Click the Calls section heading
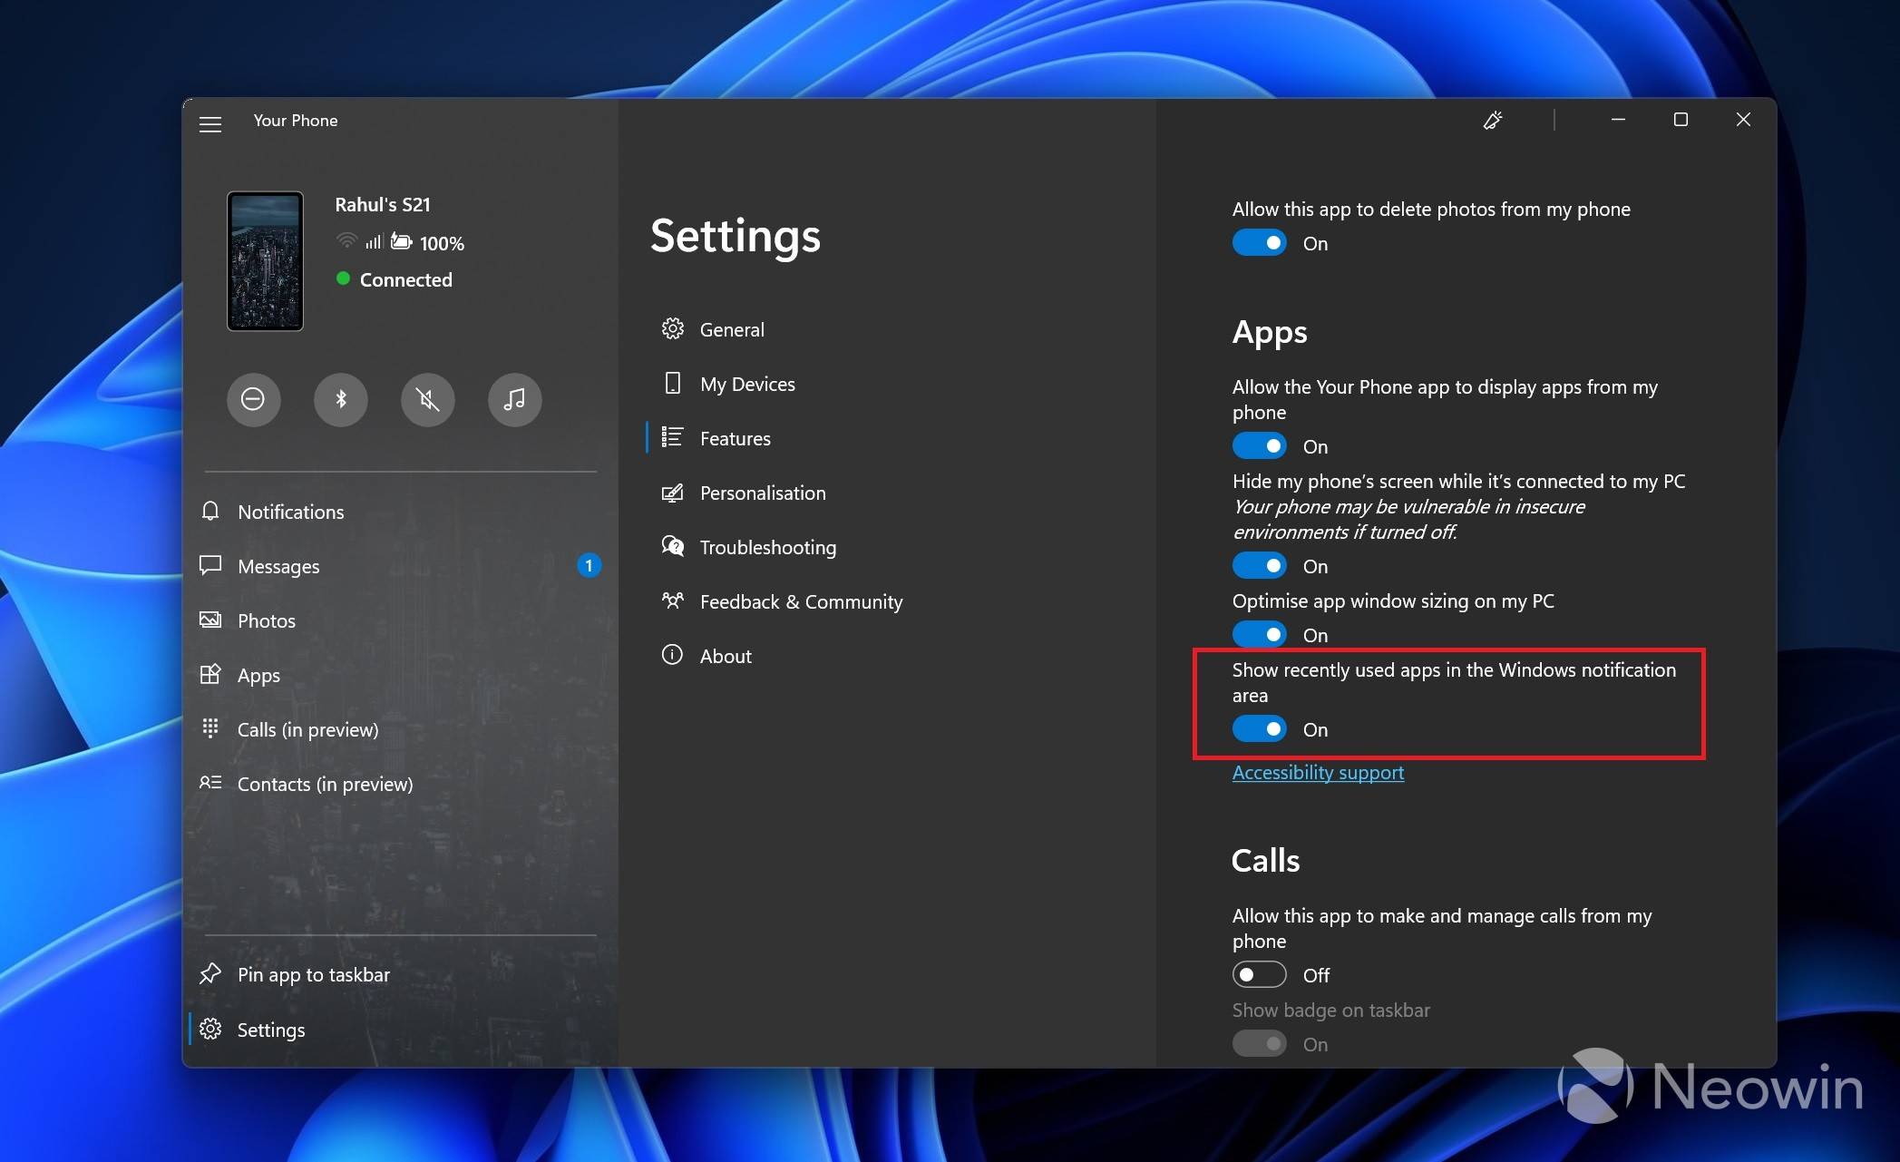This screenshot has height=1162, width=1900. pyautogui.click(x=1265, y=860)
